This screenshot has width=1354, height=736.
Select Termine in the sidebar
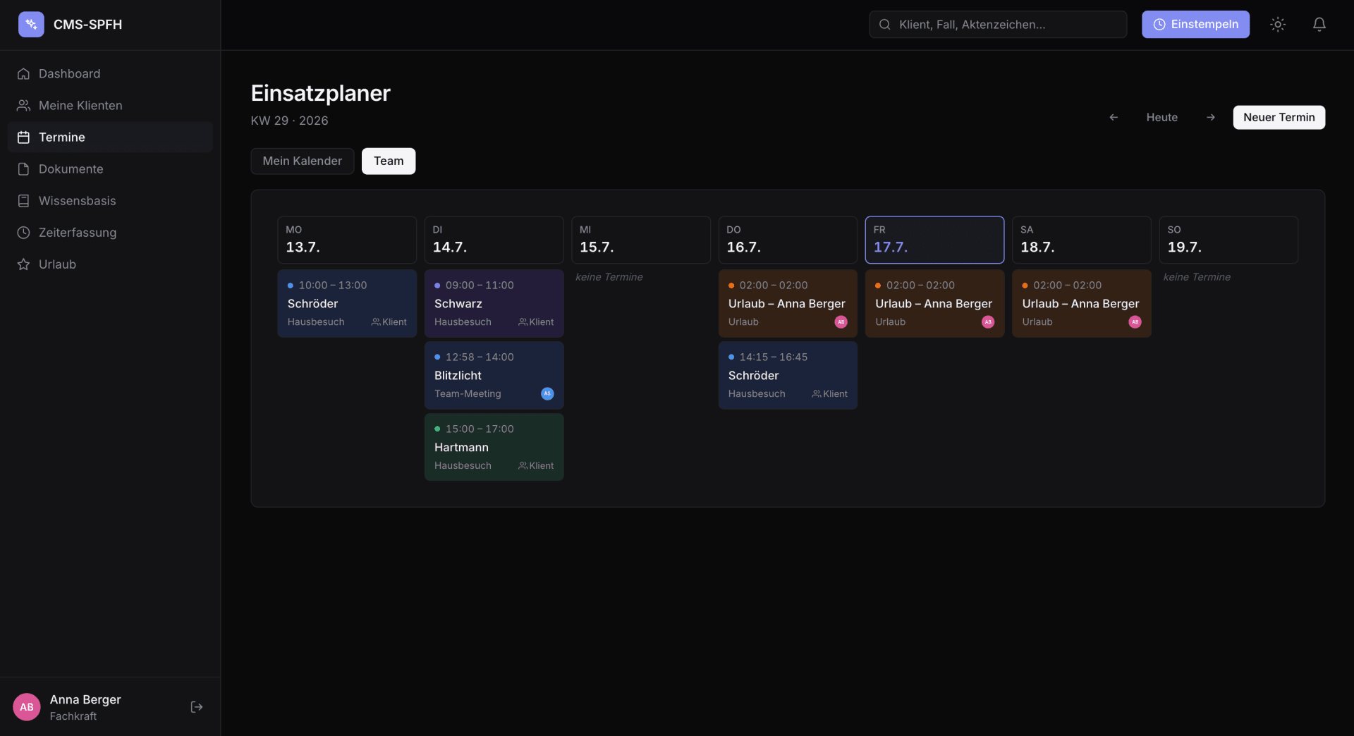point(110,137)
